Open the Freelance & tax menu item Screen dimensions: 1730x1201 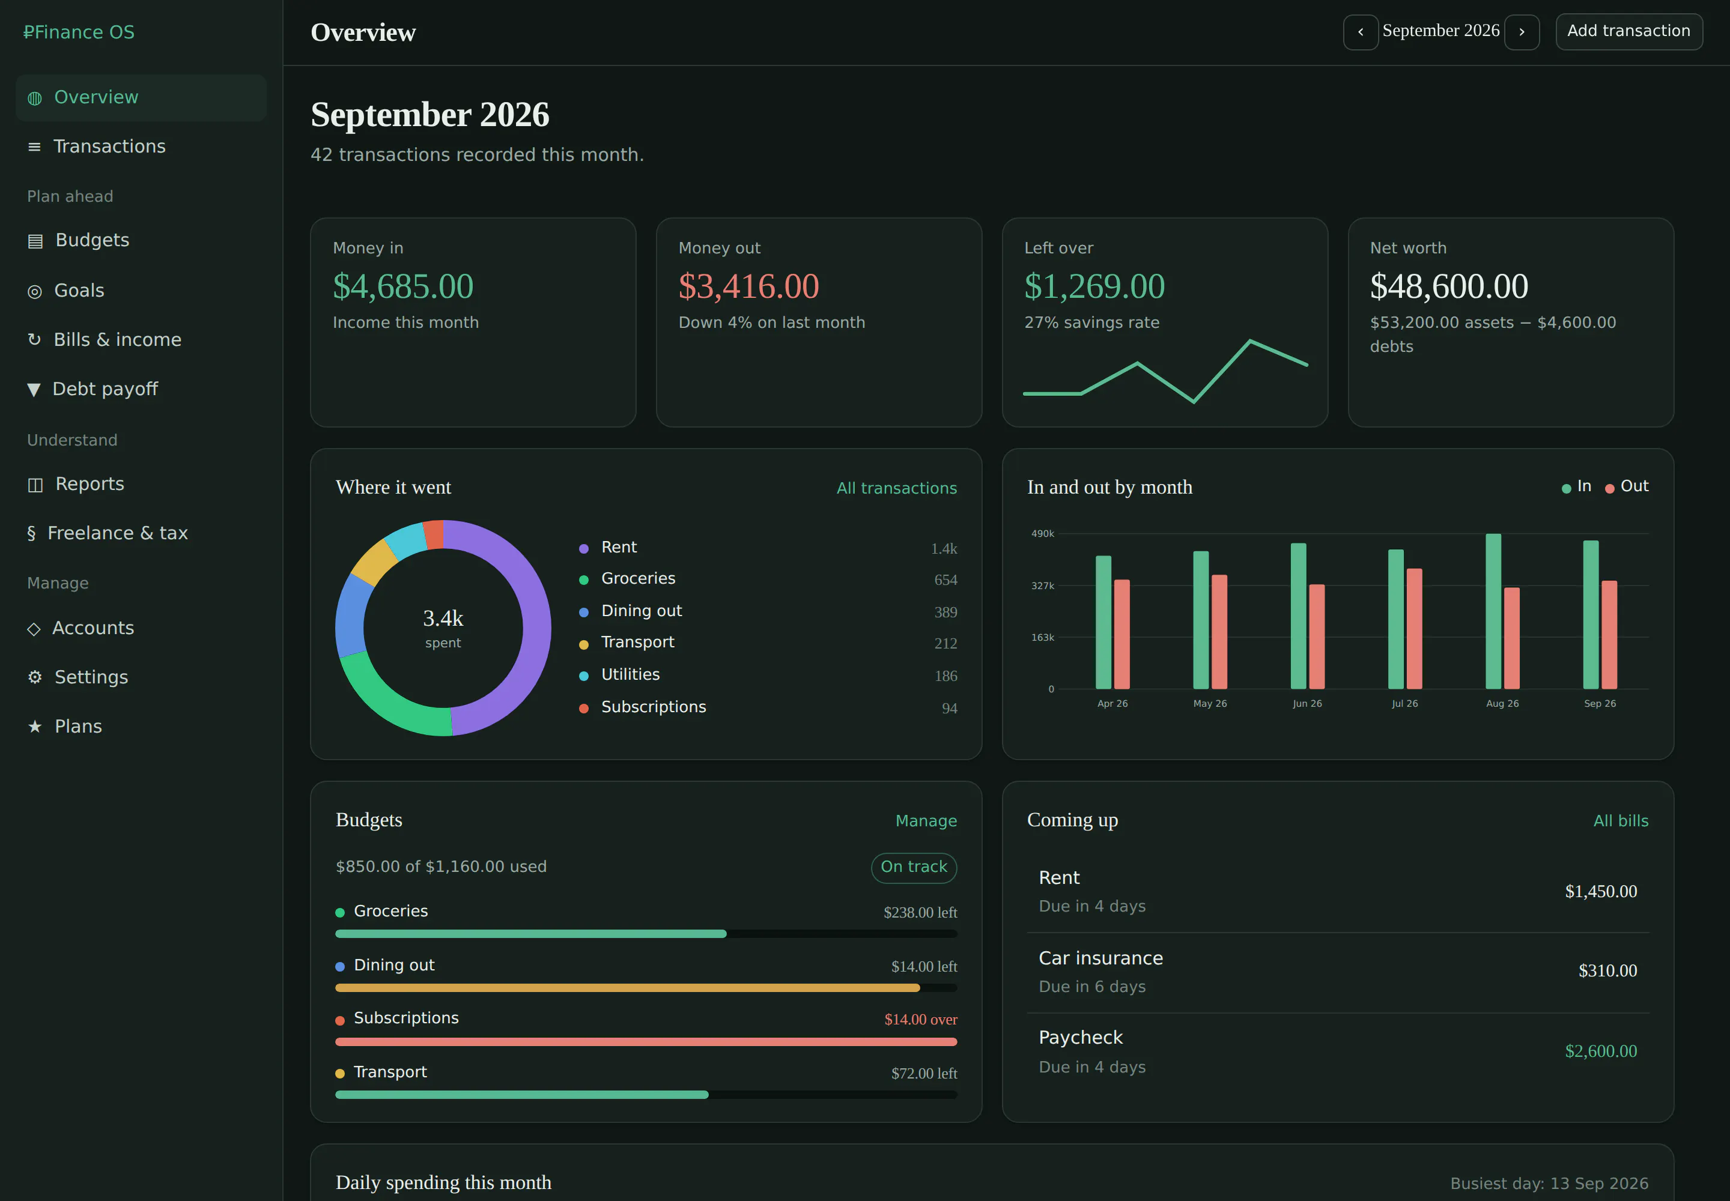click(x=141, y=533)
